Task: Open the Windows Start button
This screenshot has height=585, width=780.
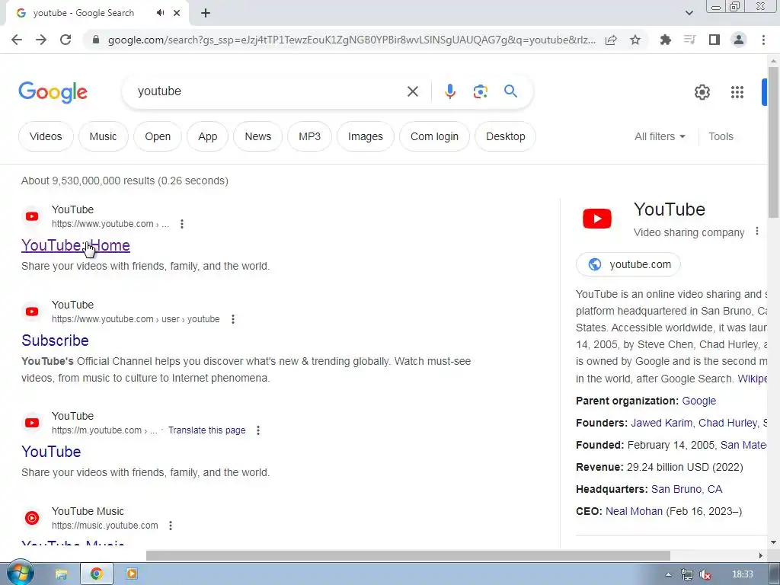Action: [x=19, y=574]
